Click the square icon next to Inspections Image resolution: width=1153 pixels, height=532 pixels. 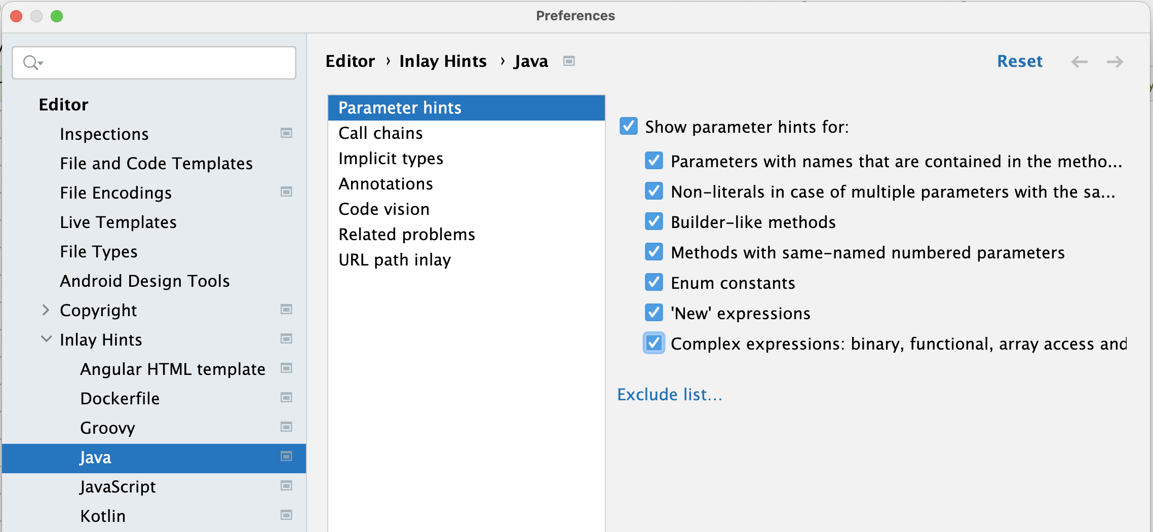click(286, 133)
